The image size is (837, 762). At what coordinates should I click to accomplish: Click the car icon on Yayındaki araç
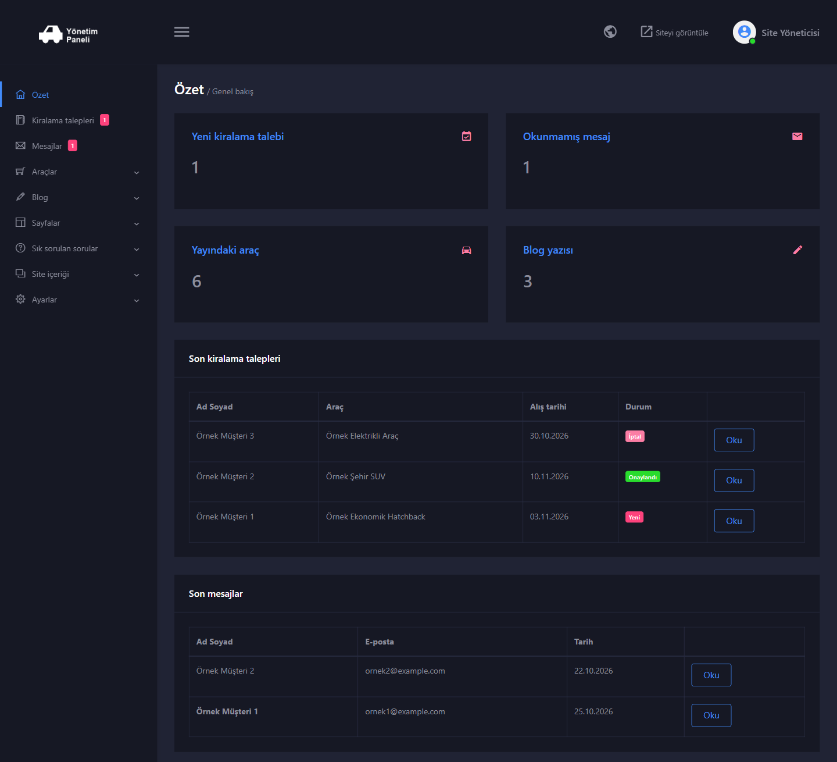(x=466, y=250)
